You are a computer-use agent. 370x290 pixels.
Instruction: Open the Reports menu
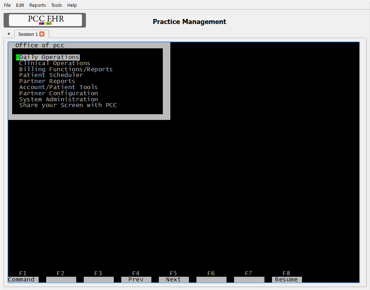pos(38,5)
